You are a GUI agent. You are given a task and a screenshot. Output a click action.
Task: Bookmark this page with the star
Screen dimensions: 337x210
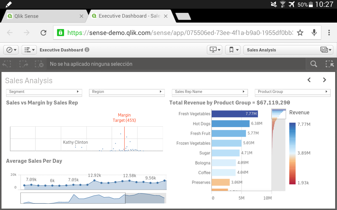[x=300, y=33]
